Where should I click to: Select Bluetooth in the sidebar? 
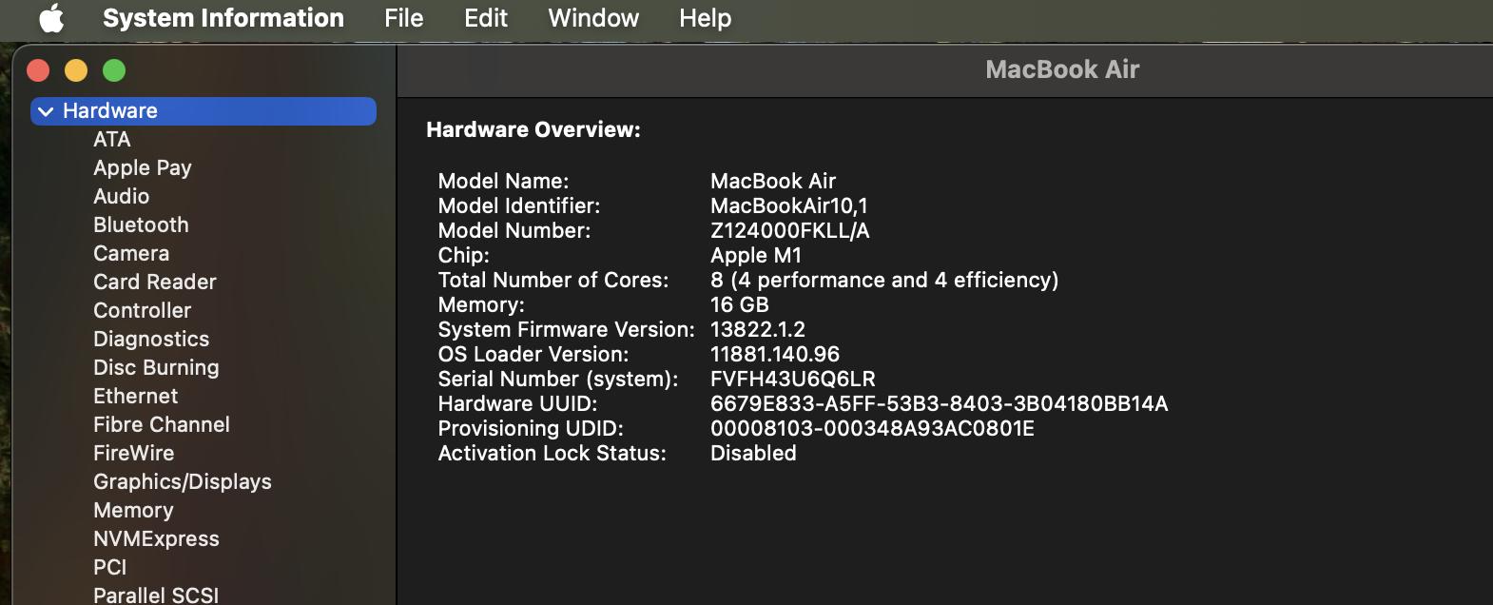(141, 225)
